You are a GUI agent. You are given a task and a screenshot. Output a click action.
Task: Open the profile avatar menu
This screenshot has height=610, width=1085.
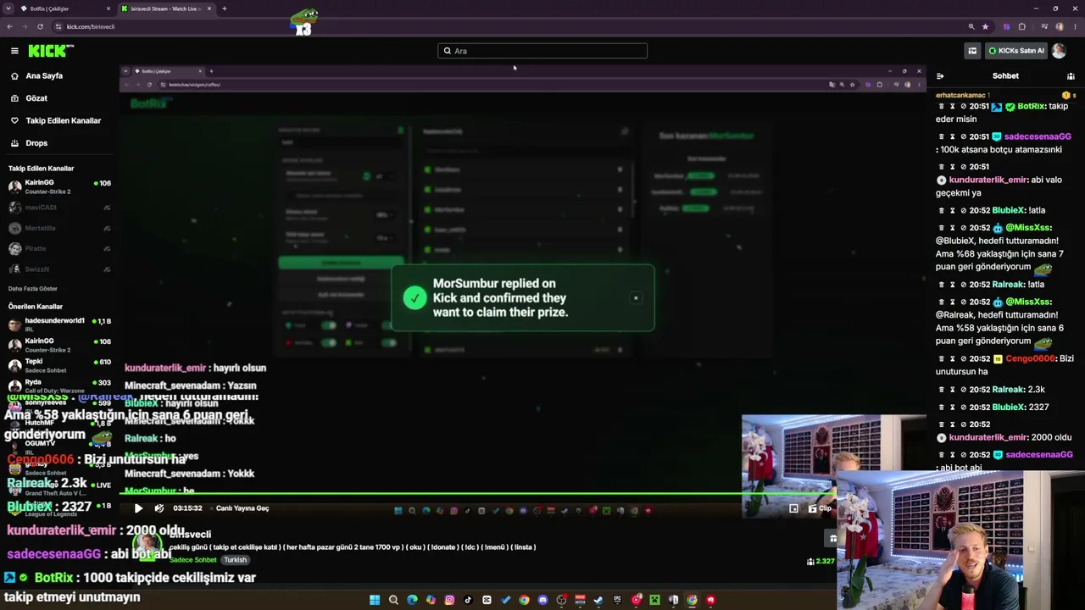click(1059, 51)
